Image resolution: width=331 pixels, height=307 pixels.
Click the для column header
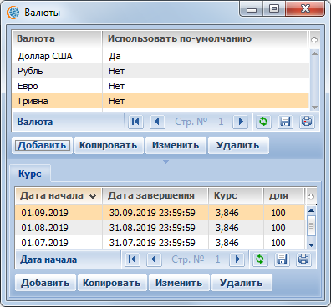[283, 196]
